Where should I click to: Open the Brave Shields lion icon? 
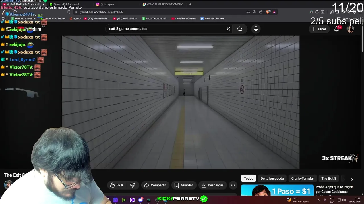point(268,12)
